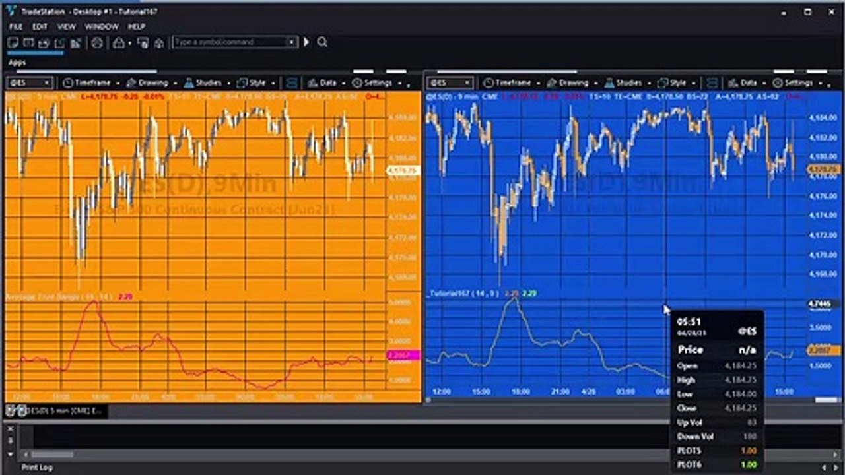Click Data bars icon in orange chart
Image resolution: width=845 pixels, height=475 pixels.
click(313, 83)
